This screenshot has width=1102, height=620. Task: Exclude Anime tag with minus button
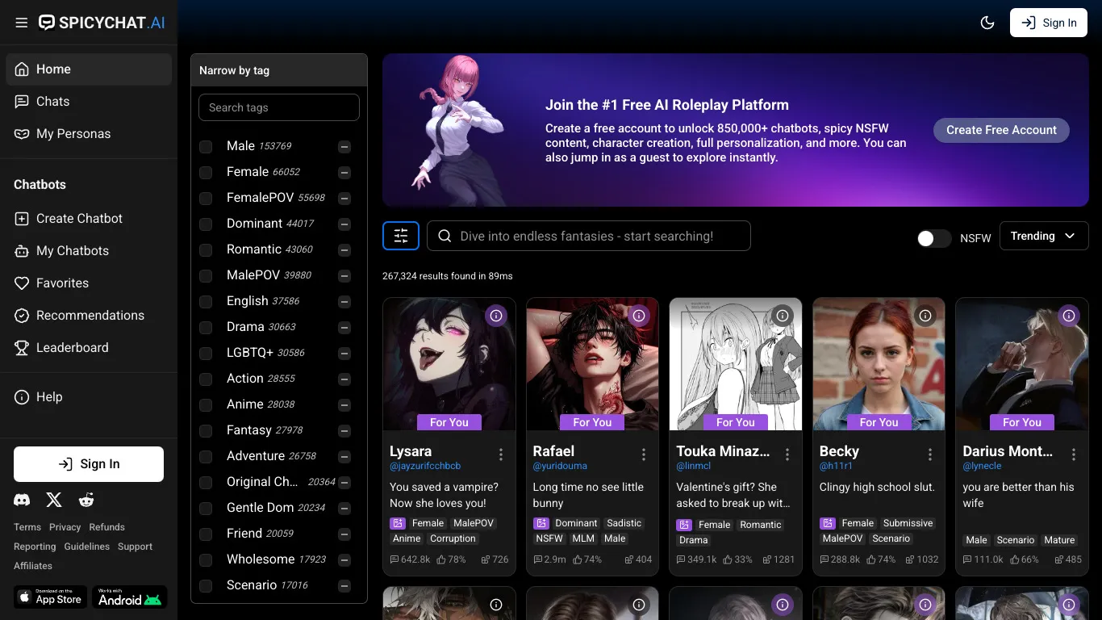click(x=344, y=405)
